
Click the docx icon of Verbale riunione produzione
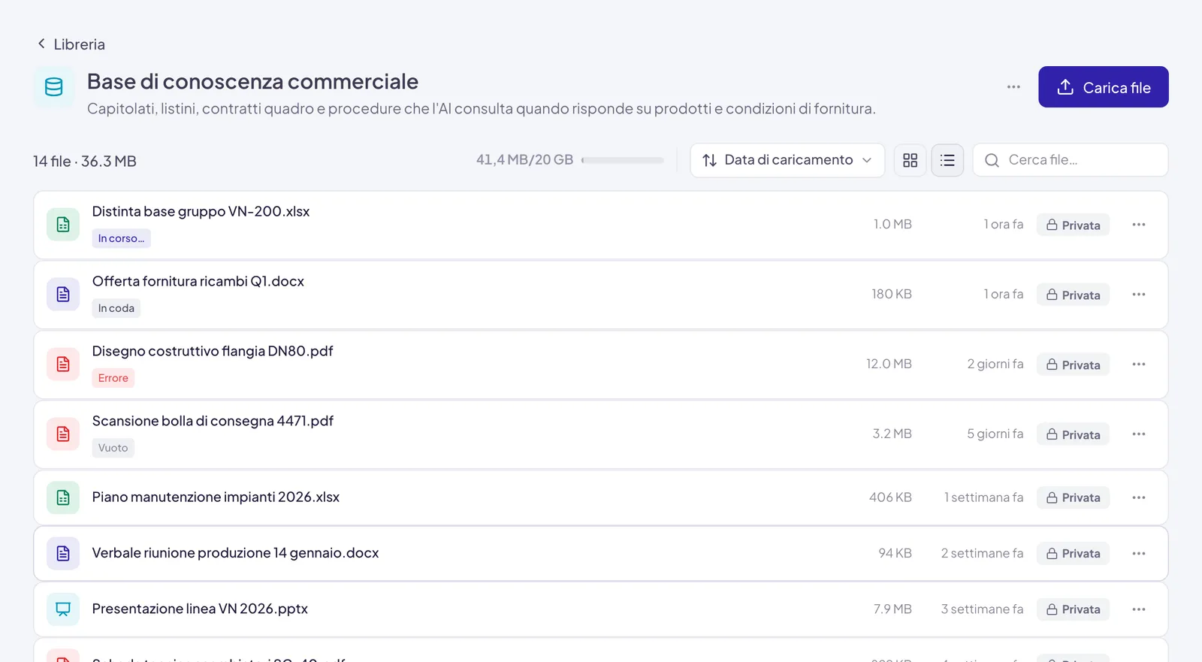coord(63,553)
